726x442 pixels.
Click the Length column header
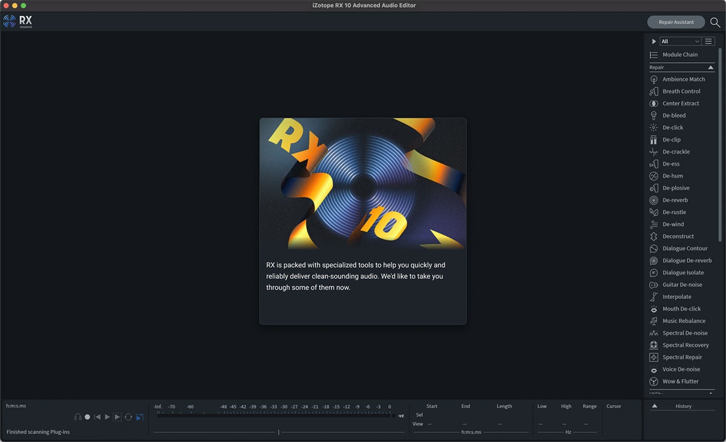coord(504,406)
